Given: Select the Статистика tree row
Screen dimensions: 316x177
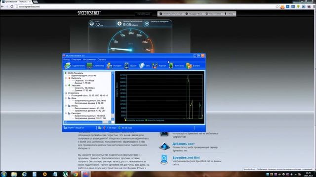Looking at the screenshot, I should pos(74,93).
